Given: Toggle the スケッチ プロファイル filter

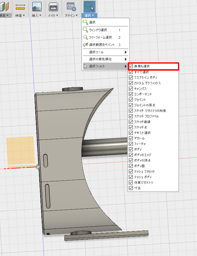Looking at the screenshot, I should coord(131,116).
